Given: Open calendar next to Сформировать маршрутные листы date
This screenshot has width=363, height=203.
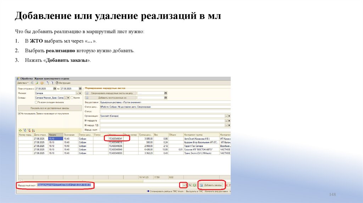Looking at the screenshot, I should pyautogui.click(x=166, y=93).
